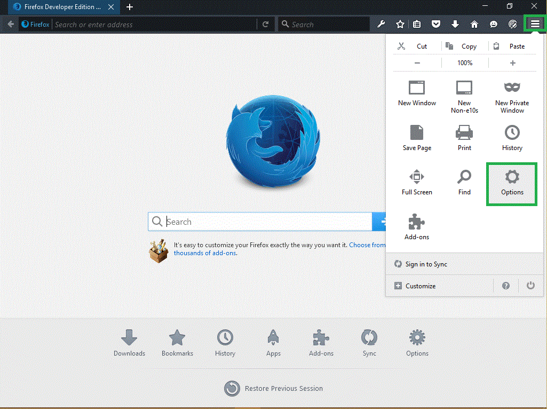Go to Home page via house icon
547x409 pixels.
click(x=474, y=24)
